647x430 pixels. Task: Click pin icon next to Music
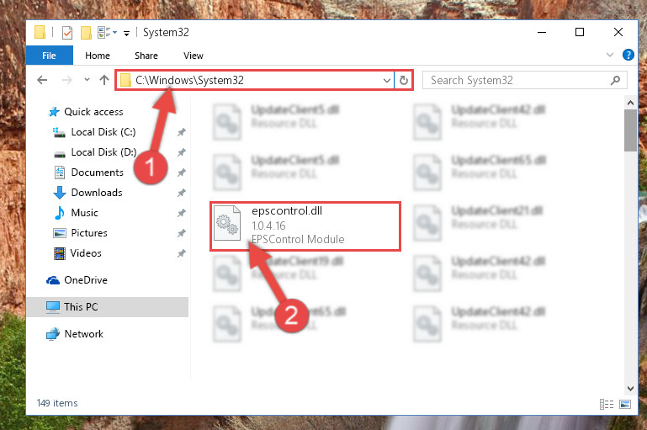pyautogui.click(x=181, y=213)
